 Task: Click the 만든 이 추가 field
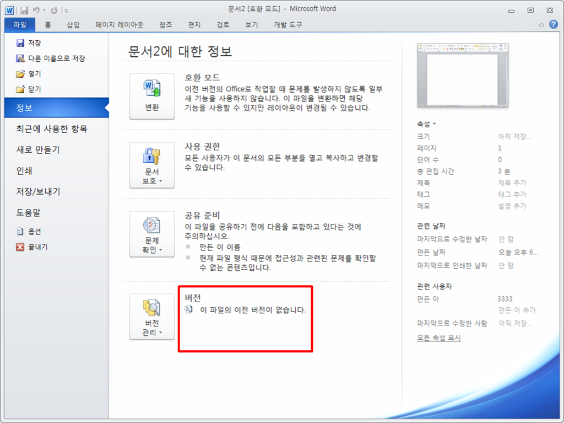coord(517,310)
